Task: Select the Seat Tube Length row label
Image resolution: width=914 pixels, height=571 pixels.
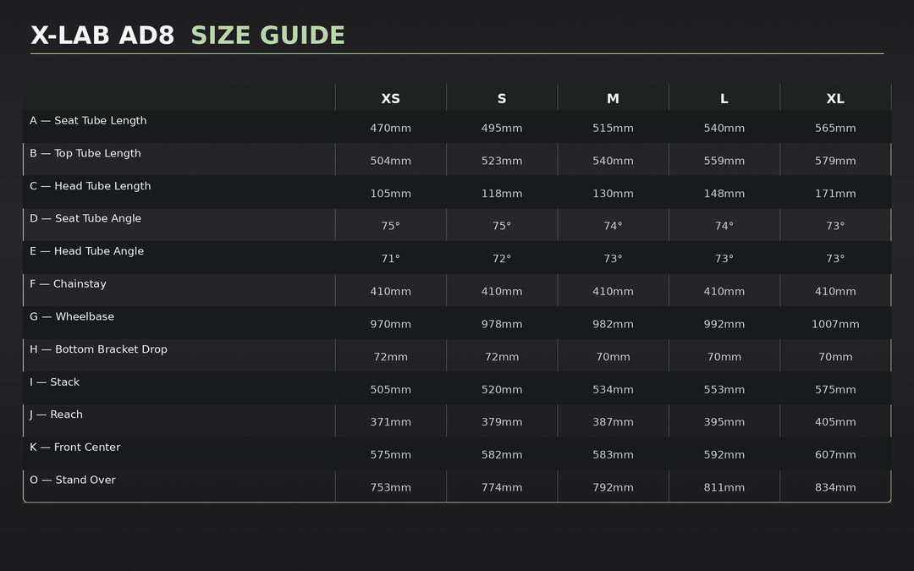Action: 88,121
